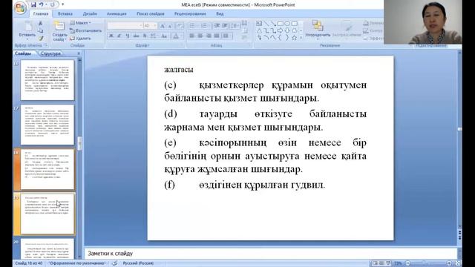Switch to the Структура pane tab
This screenshot has height=267, width=475.
click(50, 53)
